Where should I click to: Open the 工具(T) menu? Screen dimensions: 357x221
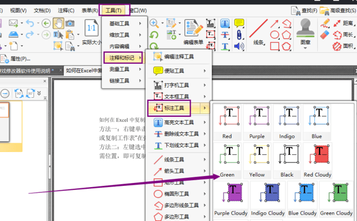(114, 10)
